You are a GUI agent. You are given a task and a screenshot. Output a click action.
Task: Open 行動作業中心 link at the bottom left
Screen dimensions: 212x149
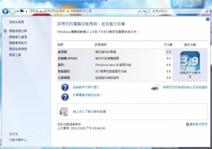pyautogui.click(x=18, y=140)
